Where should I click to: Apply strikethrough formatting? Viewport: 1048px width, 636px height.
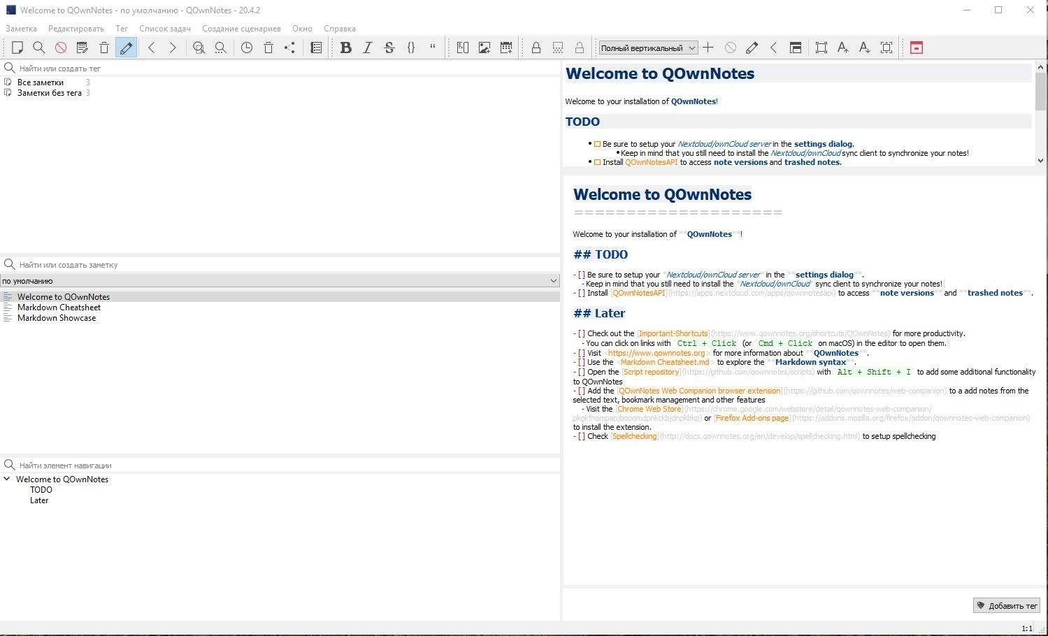coord(389,48)
